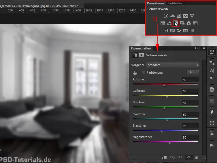Delete the adjustment layer via trash button
Viewport: 217px width, 163px height.
pyautogui.click(x=197, y=157)
